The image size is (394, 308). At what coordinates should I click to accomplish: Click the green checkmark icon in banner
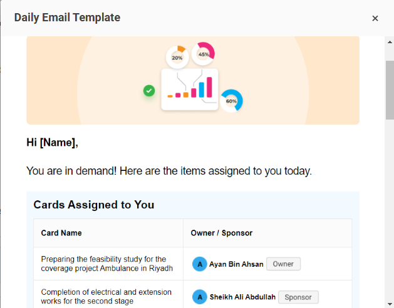point(149,91)
